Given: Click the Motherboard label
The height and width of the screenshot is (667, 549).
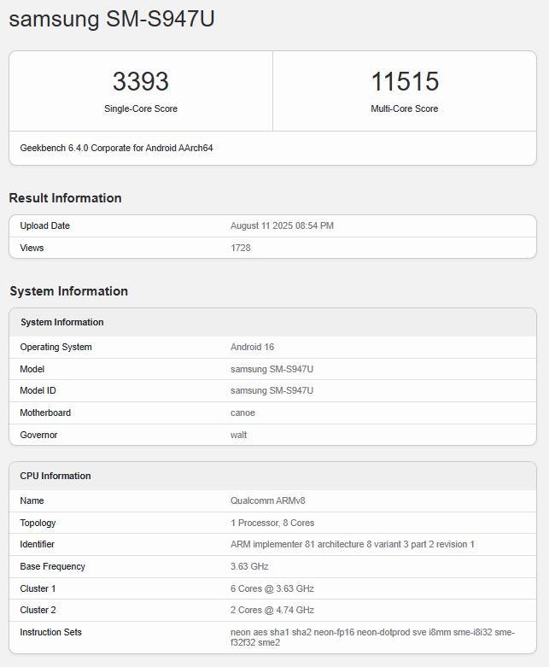Looking at the screenshot, I should 45,412.
